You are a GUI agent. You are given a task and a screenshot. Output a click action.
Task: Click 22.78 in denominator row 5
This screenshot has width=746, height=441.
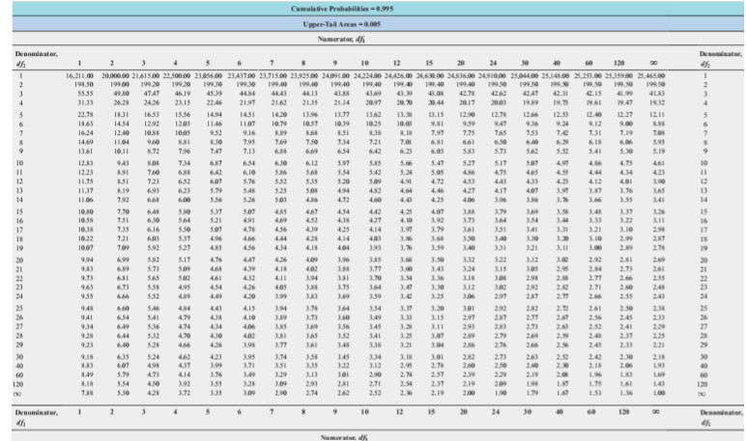pyautogui.click(x=85, y=115)
